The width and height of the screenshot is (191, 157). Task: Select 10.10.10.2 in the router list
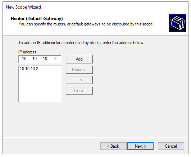[29, 69]
